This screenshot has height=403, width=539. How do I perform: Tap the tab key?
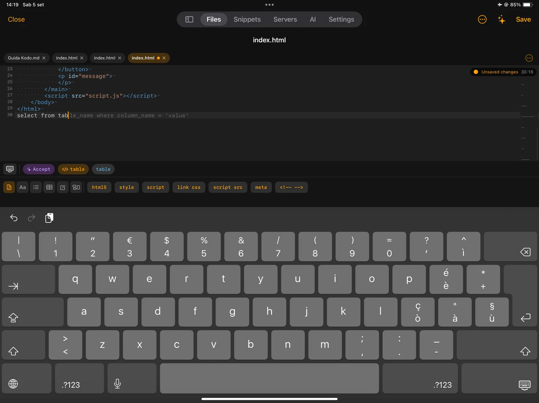click(28, 279)
